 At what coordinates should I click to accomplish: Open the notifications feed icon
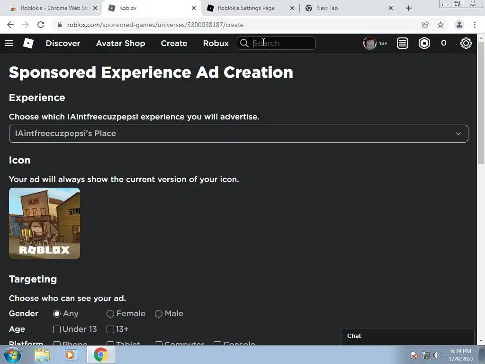pyautogui.click(x=403, y=43)
